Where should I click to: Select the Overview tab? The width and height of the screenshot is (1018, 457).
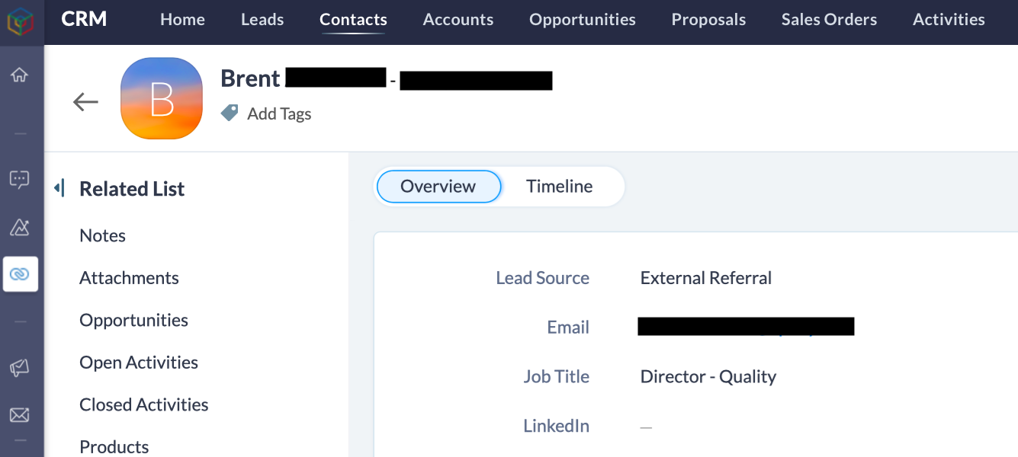[x=438, y=186]
